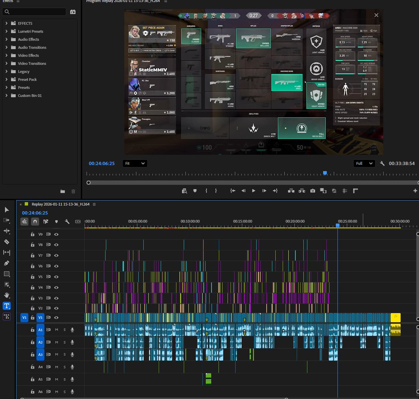Toggle insert sequences as nests button
The image size is (419, 399).
click(x=24, y=221)
